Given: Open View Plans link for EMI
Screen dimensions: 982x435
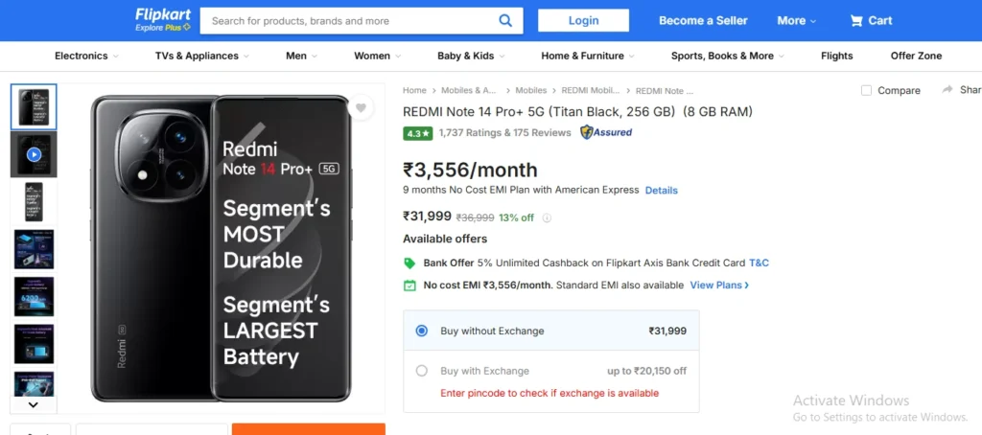Looking at the screenshot, I should [x=719, y=285].
